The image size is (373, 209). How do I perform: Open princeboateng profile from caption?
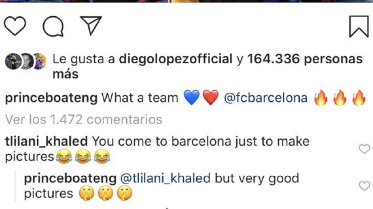click(x=51, y=98)
